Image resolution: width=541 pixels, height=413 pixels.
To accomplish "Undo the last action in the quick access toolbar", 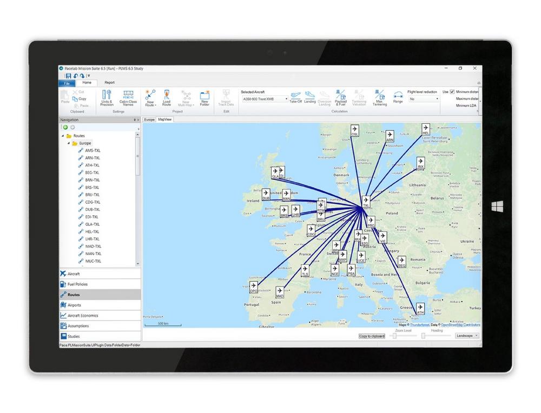I will click(x=76, y=76).
